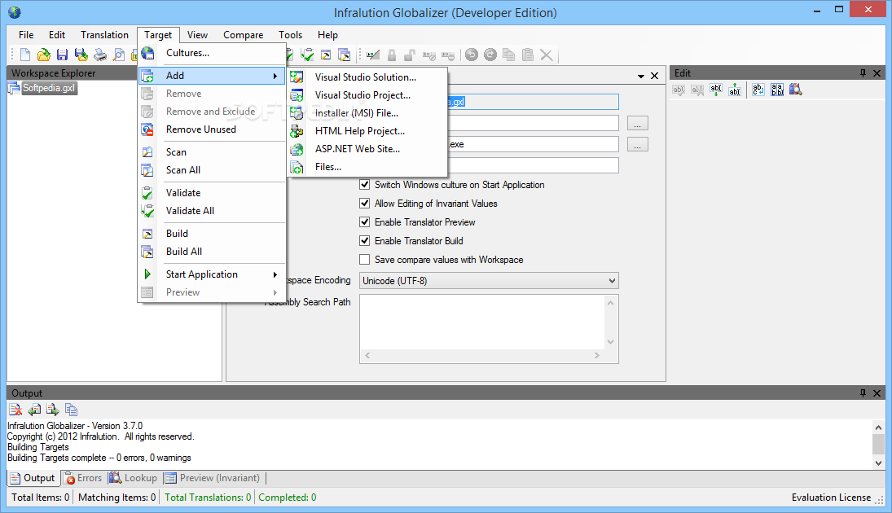Click the Build All toolbar icon
892x513 pixels.
coord(344,55)
